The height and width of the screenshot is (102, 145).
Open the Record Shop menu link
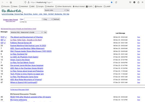[x=28, y=14]
